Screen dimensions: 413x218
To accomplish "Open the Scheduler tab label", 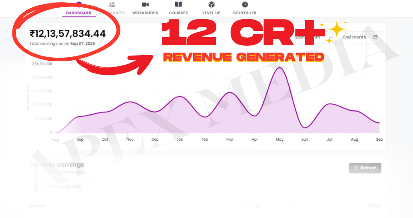I will click(x=245, y=13).
